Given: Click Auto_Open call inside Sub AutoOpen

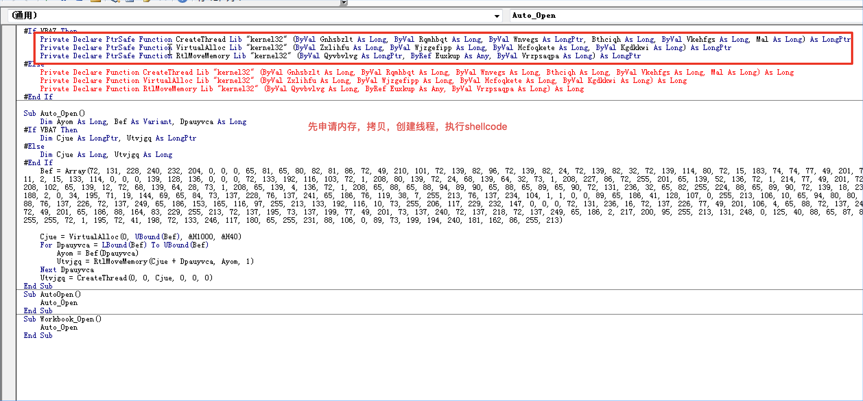Looking at the screenshot, I should (59, 303).
